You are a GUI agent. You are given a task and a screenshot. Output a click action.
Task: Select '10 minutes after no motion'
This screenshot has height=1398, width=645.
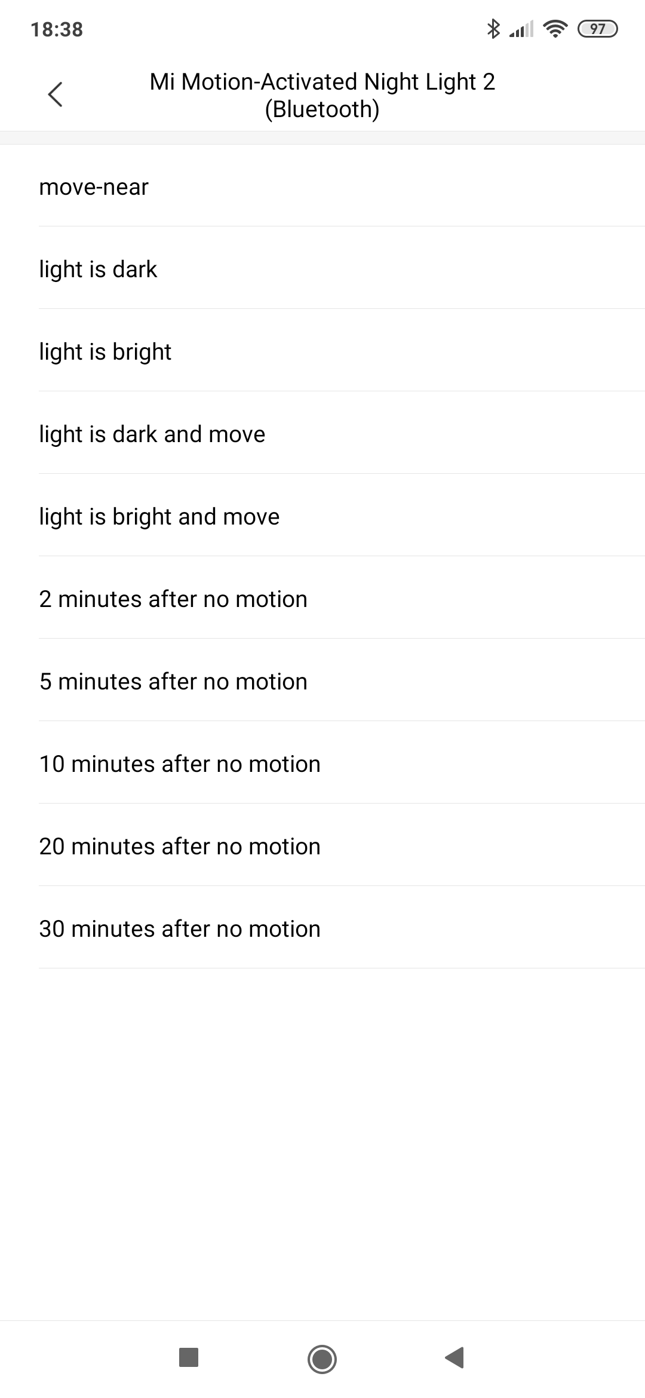point(322,764)
